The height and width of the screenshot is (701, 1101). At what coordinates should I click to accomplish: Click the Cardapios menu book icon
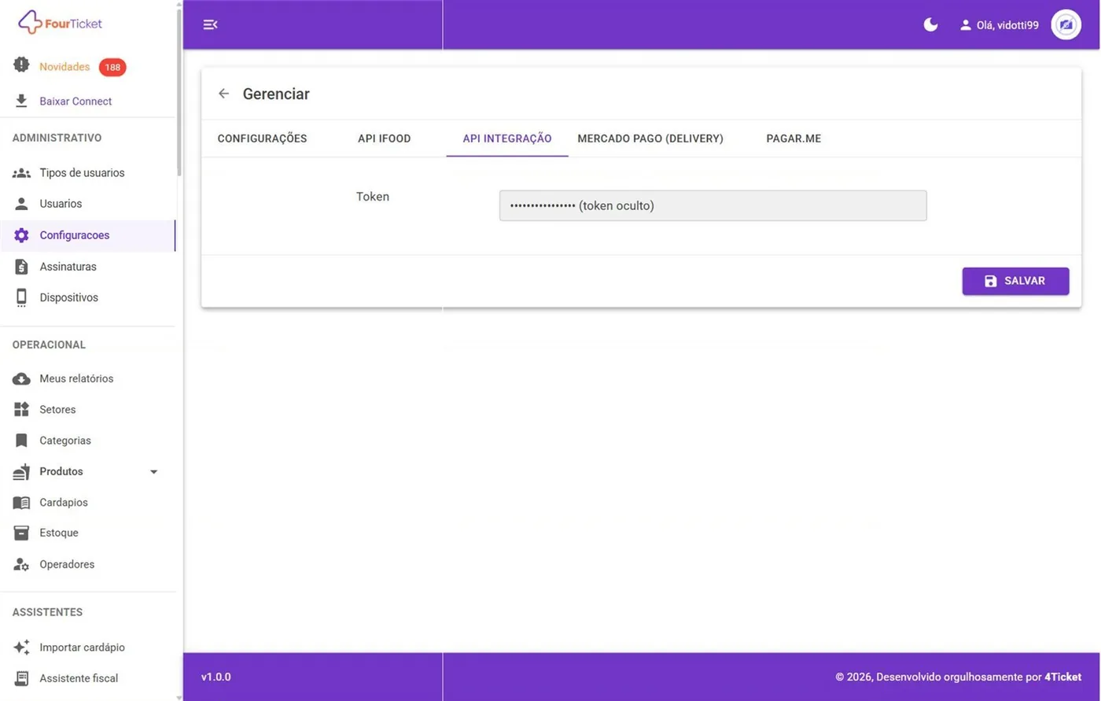pos(21,503)
